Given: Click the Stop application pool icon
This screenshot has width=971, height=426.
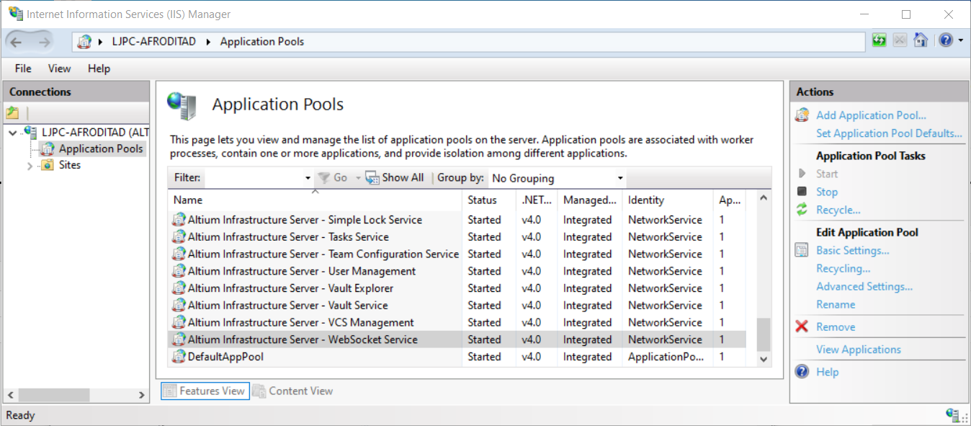Looking at the screenshot, I should 802,192.
